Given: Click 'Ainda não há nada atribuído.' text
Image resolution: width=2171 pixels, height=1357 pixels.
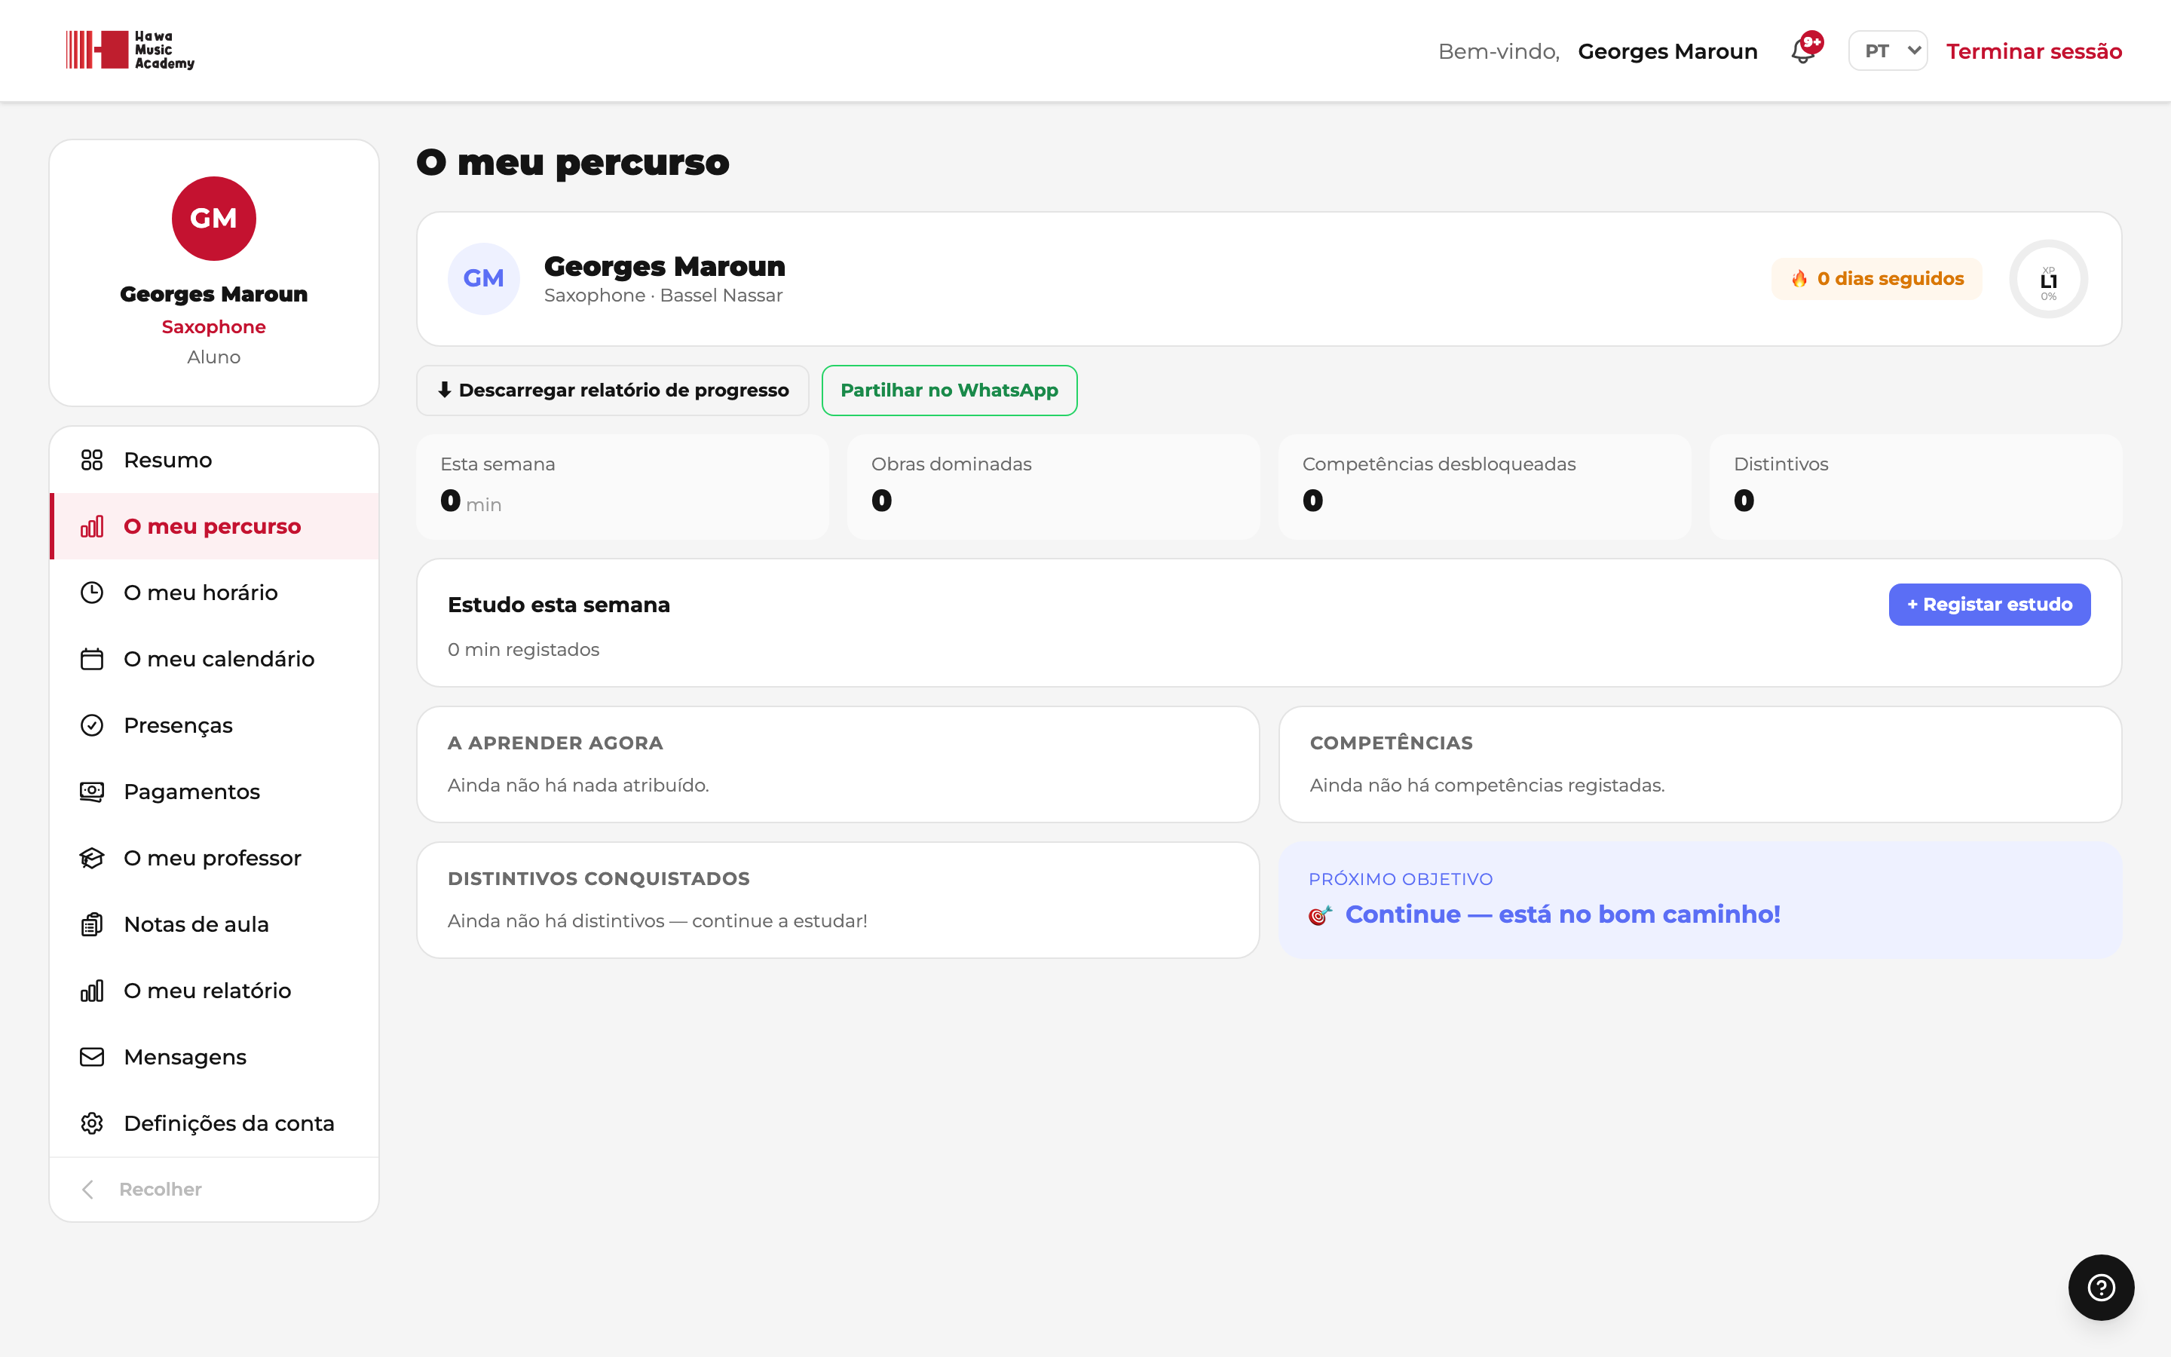Looking at the screenshot, I should click(577, 786).
